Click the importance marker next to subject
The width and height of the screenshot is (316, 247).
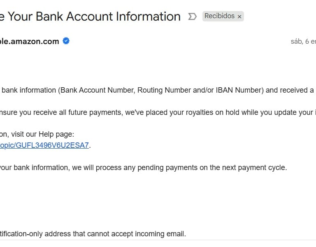(192, 16)
